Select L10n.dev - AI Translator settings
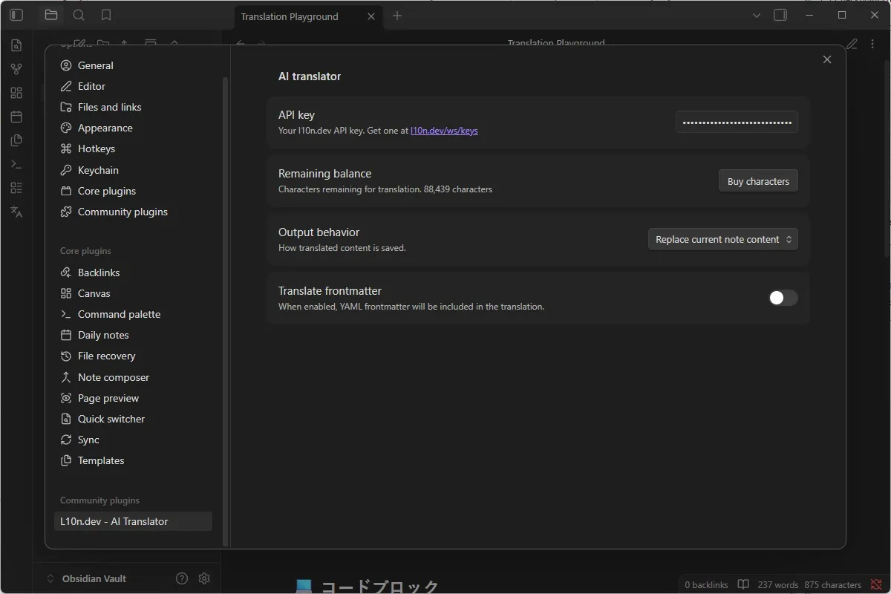This screenshot has height=594, width=891. pos(134,521)
